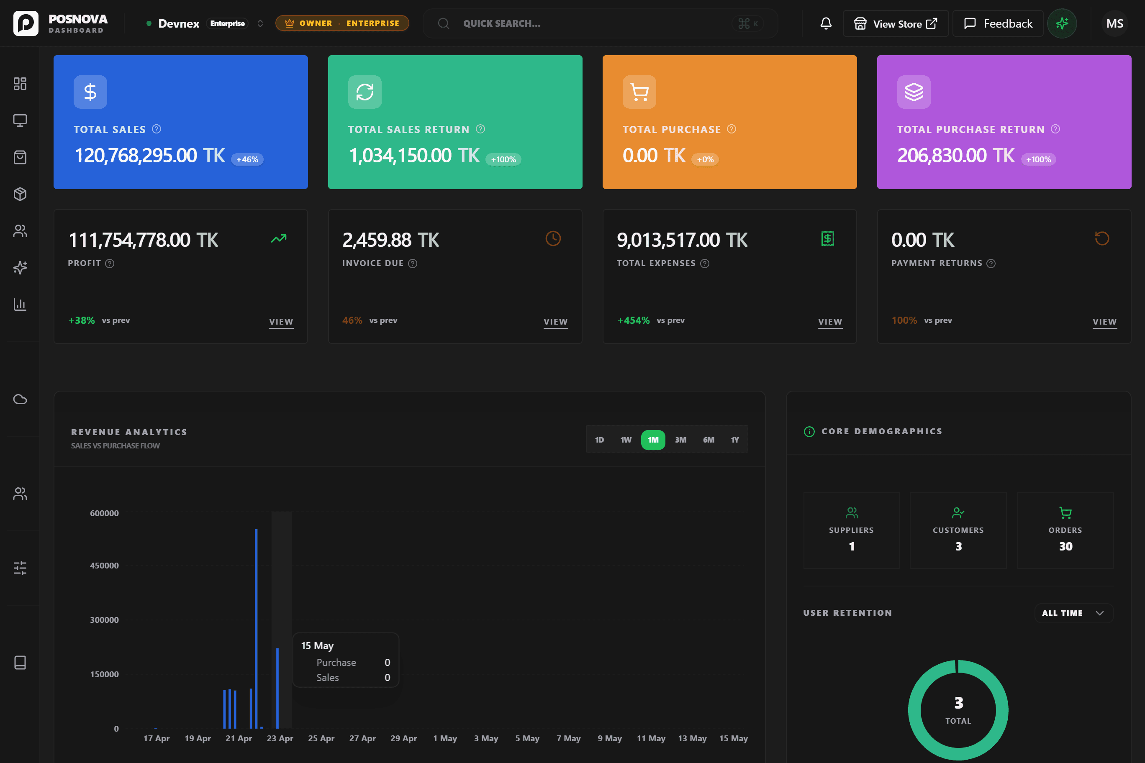
Task: Click the +100% badge on Total Sales Return
Action: pos(503,159)
